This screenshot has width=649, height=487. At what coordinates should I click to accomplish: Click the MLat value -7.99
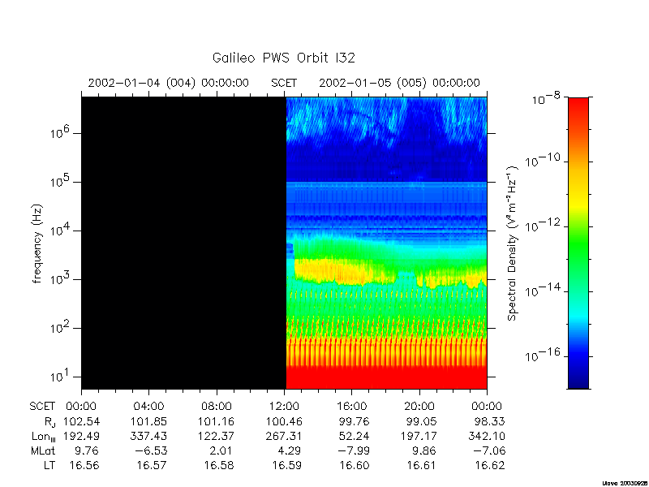[353, 450]
